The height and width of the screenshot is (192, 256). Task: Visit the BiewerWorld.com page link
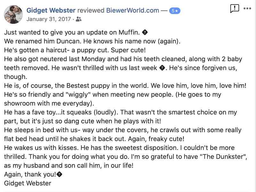click(x=133, y=10)
